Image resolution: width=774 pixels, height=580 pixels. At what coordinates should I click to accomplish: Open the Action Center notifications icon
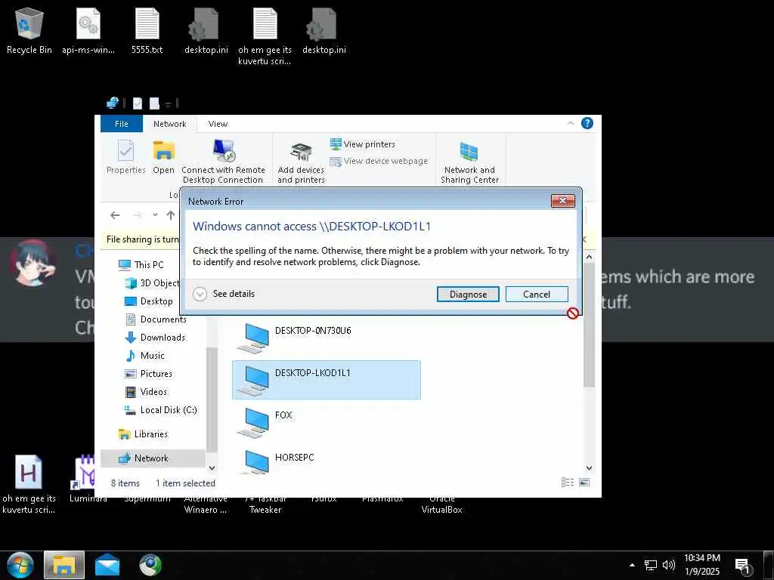click(x=743, y=566)
